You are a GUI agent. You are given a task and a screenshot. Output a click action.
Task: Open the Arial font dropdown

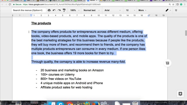pyautogui.click(x=112, y=10)
